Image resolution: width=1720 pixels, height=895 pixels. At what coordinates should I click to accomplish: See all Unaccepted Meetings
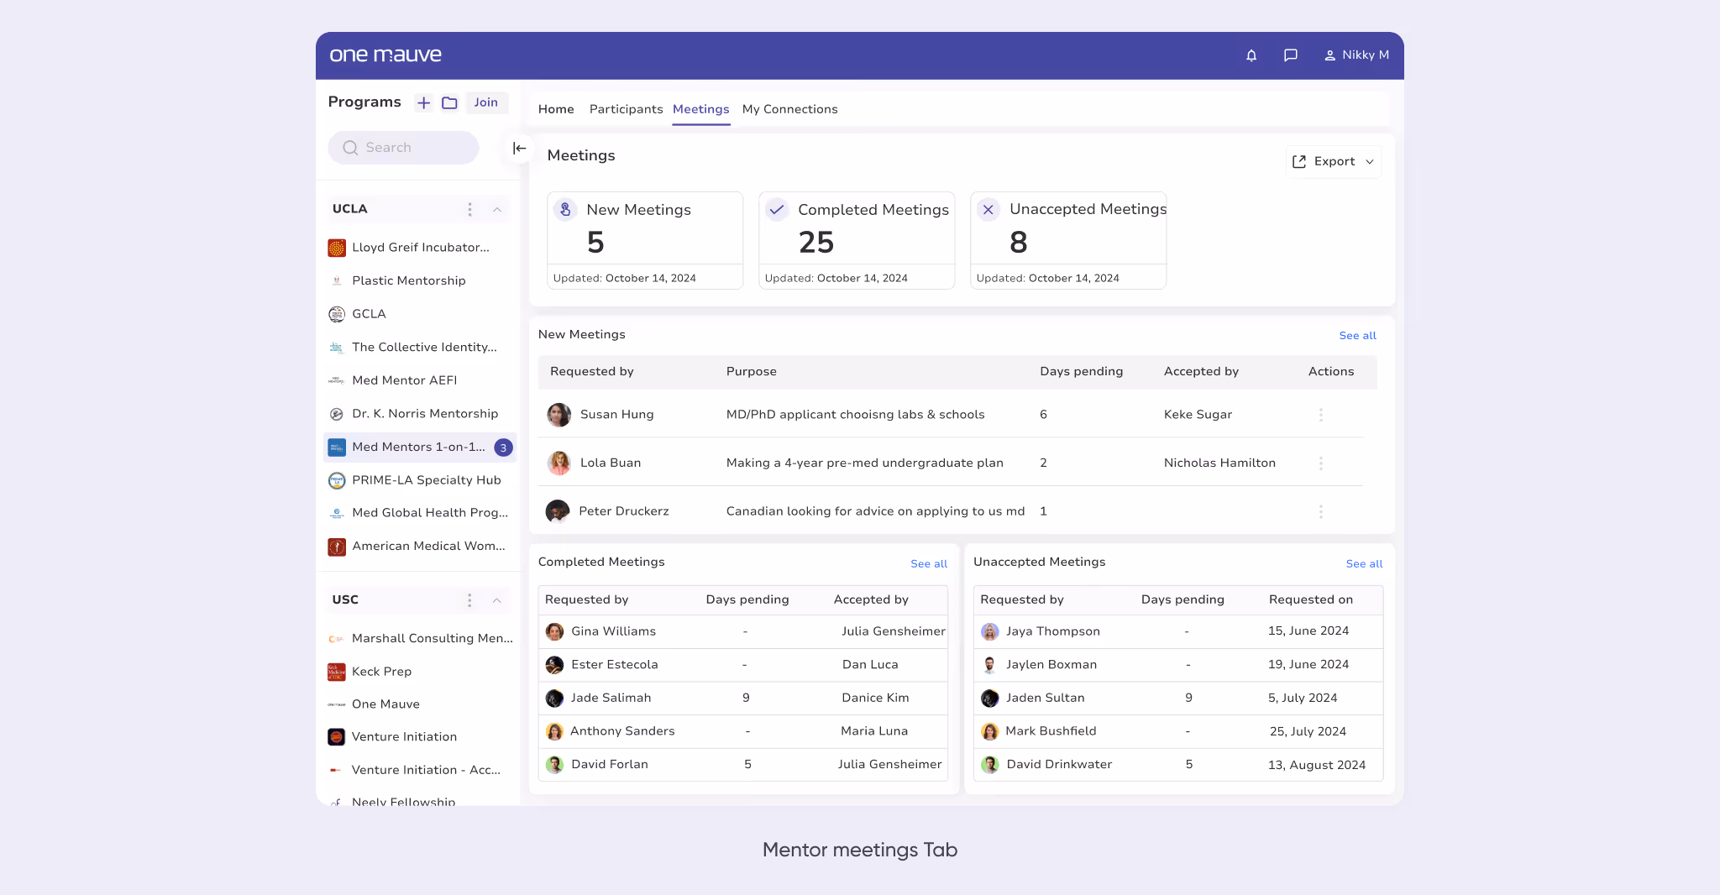point(1364,563)
